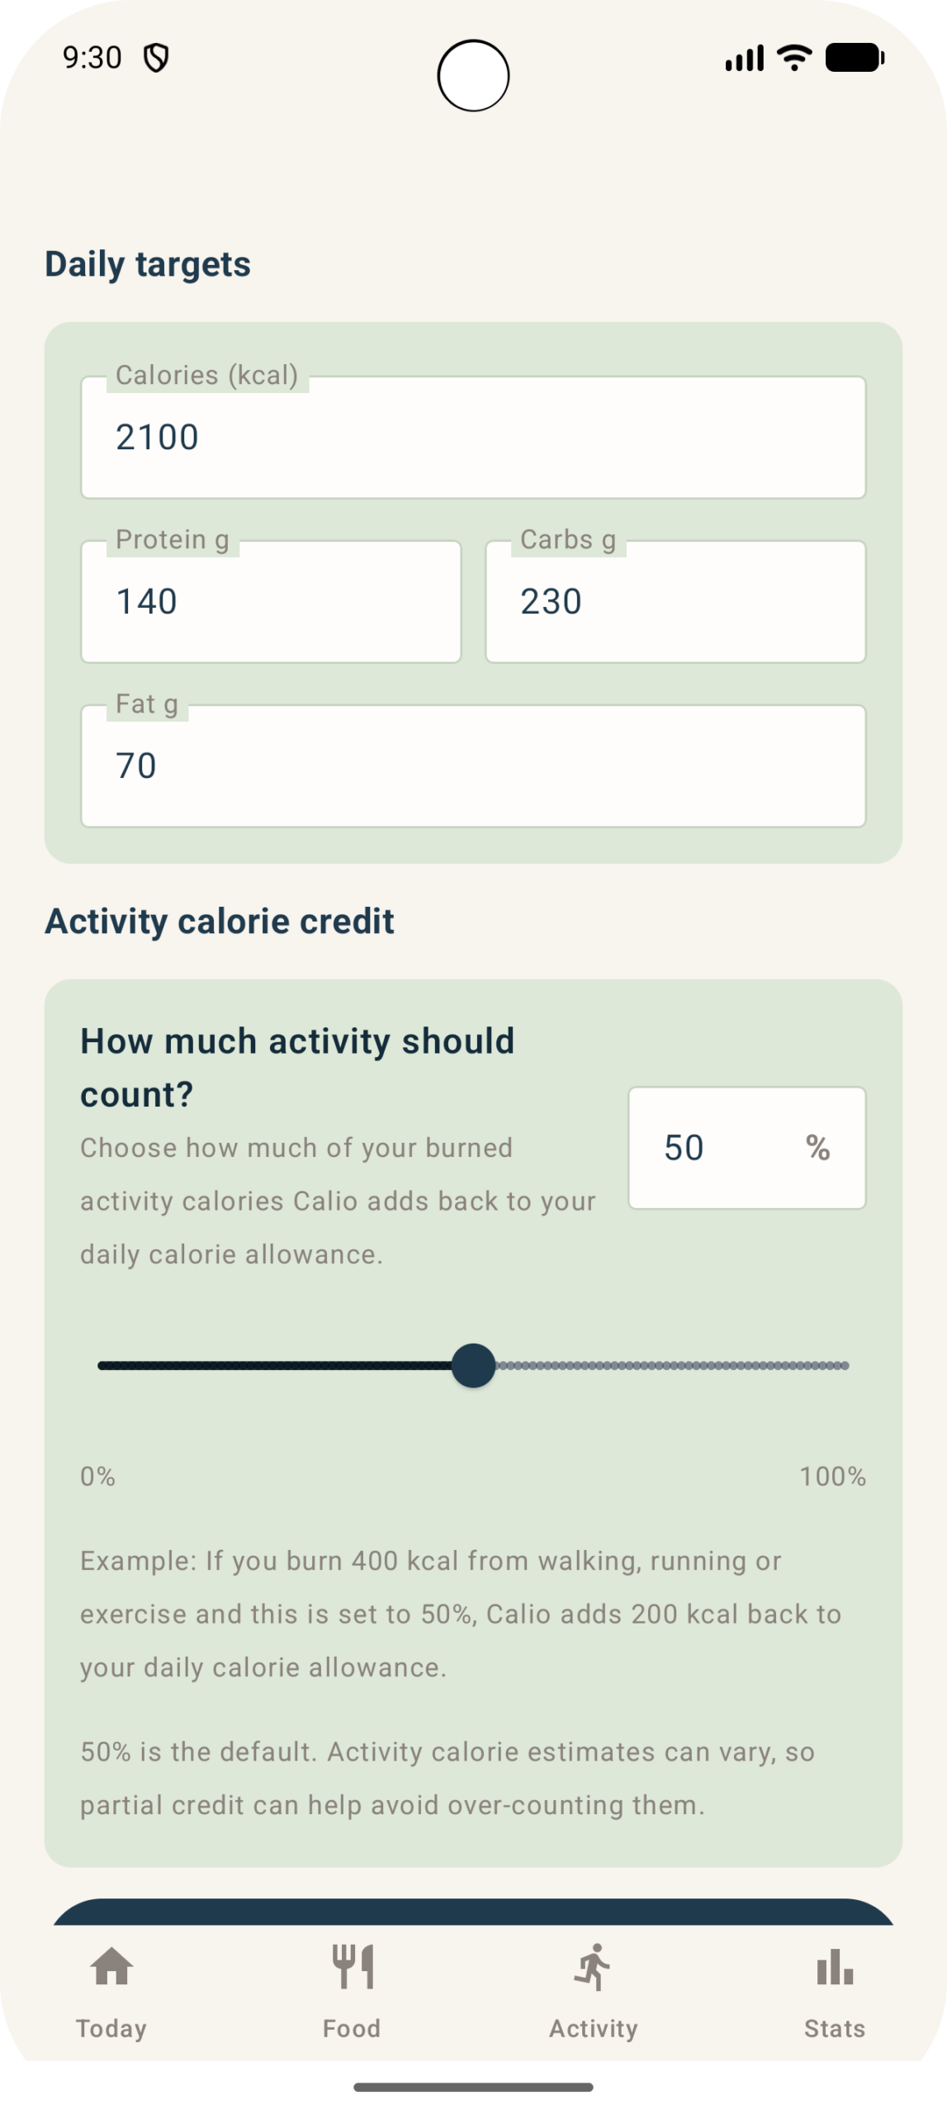Tap the battery status icon
947x2114 pixels.
pos(855,58)
